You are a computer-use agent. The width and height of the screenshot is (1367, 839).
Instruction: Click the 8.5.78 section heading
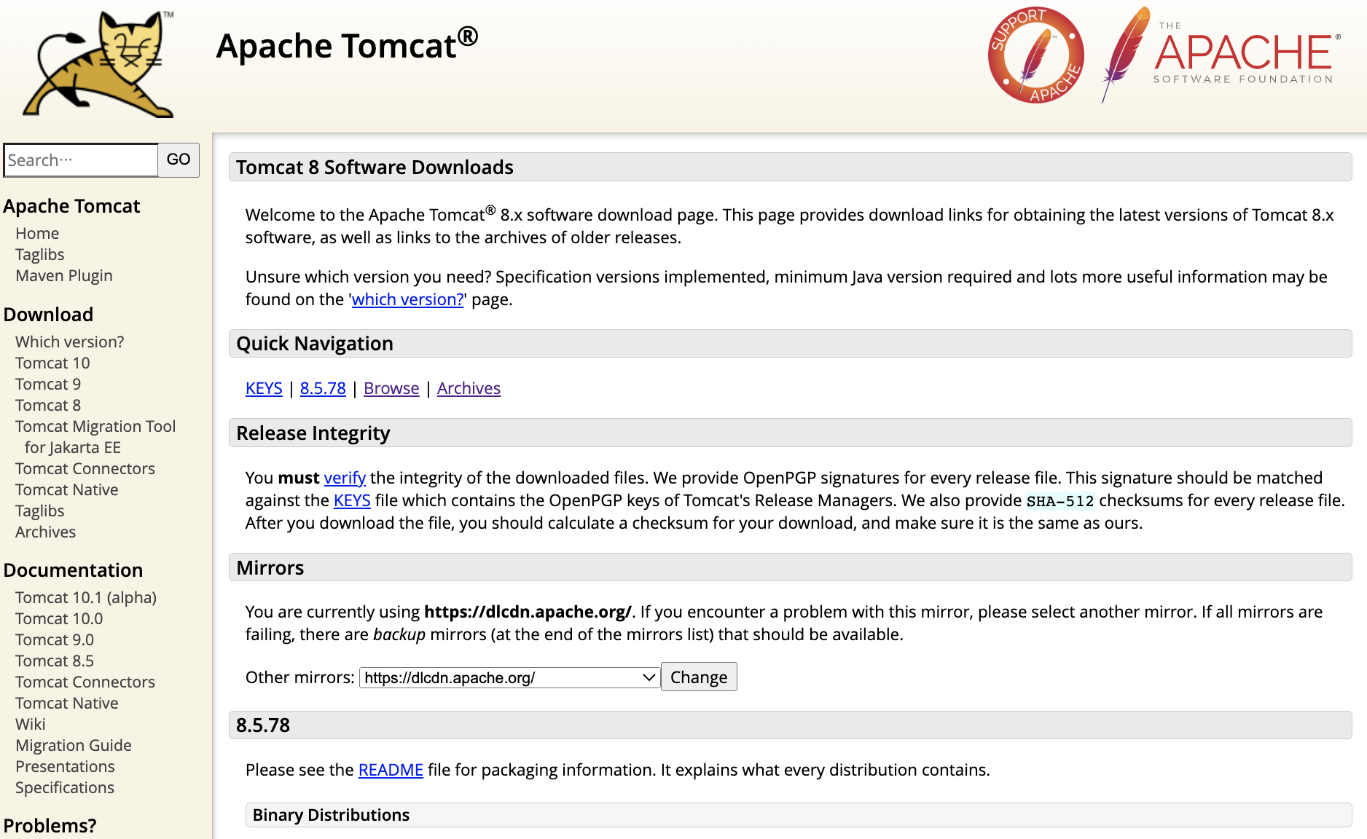tap(263, 725)
